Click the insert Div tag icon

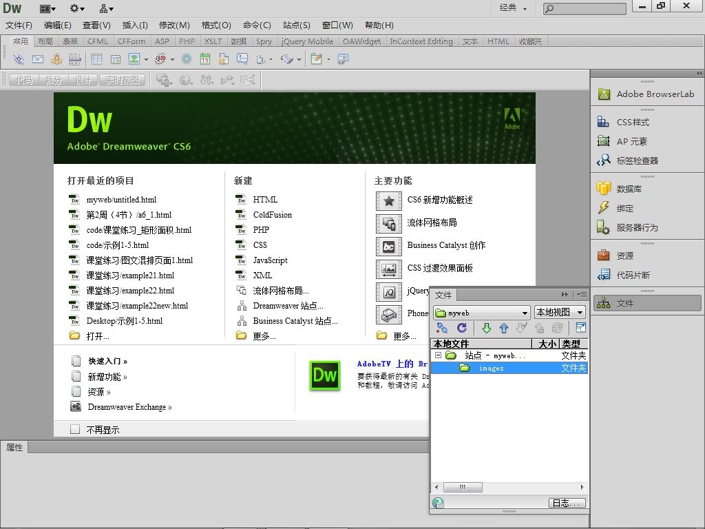point(116,59)
